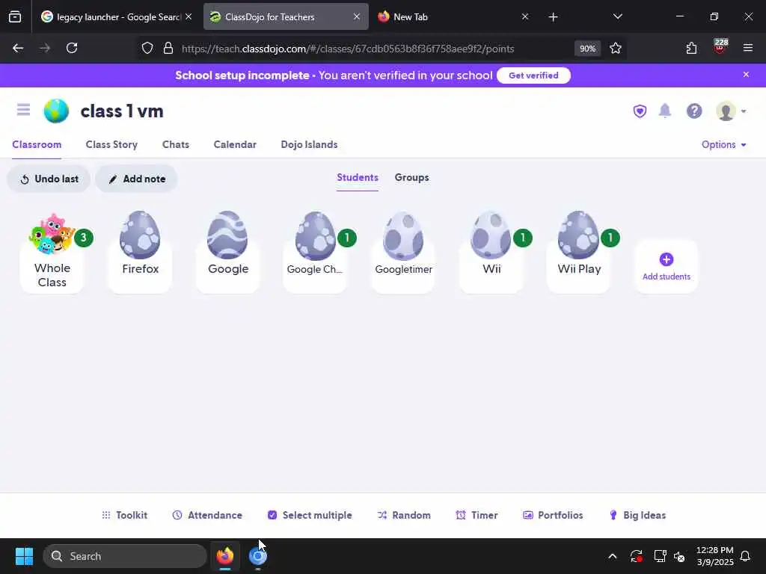Open Firefox View icon at tab bar start

pos(15,17)
